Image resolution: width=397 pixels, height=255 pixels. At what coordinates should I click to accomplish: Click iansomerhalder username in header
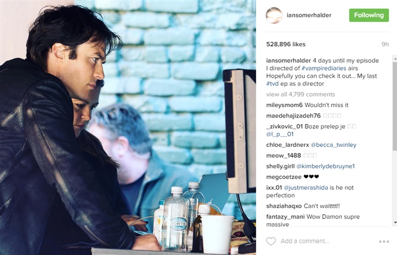309,15
